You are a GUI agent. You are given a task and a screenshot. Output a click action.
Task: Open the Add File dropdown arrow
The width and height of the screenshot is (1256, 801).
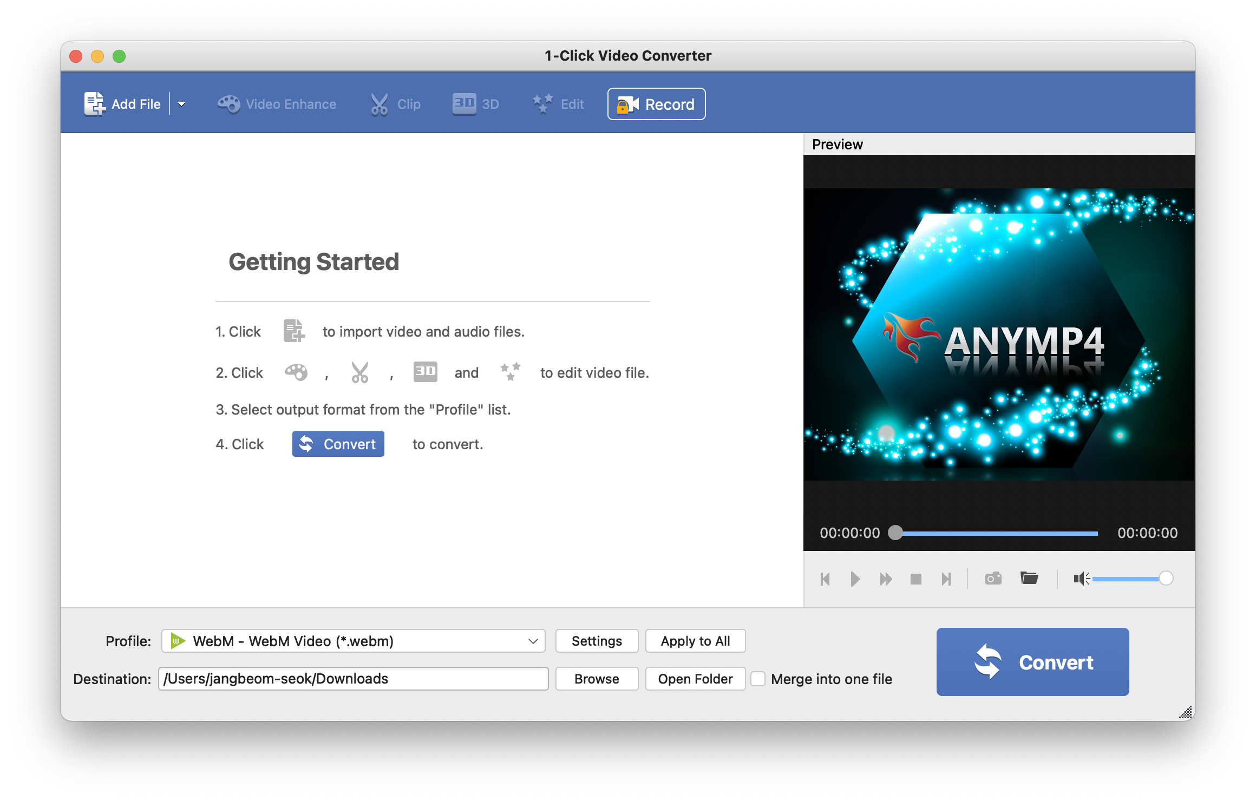(181, 104)
